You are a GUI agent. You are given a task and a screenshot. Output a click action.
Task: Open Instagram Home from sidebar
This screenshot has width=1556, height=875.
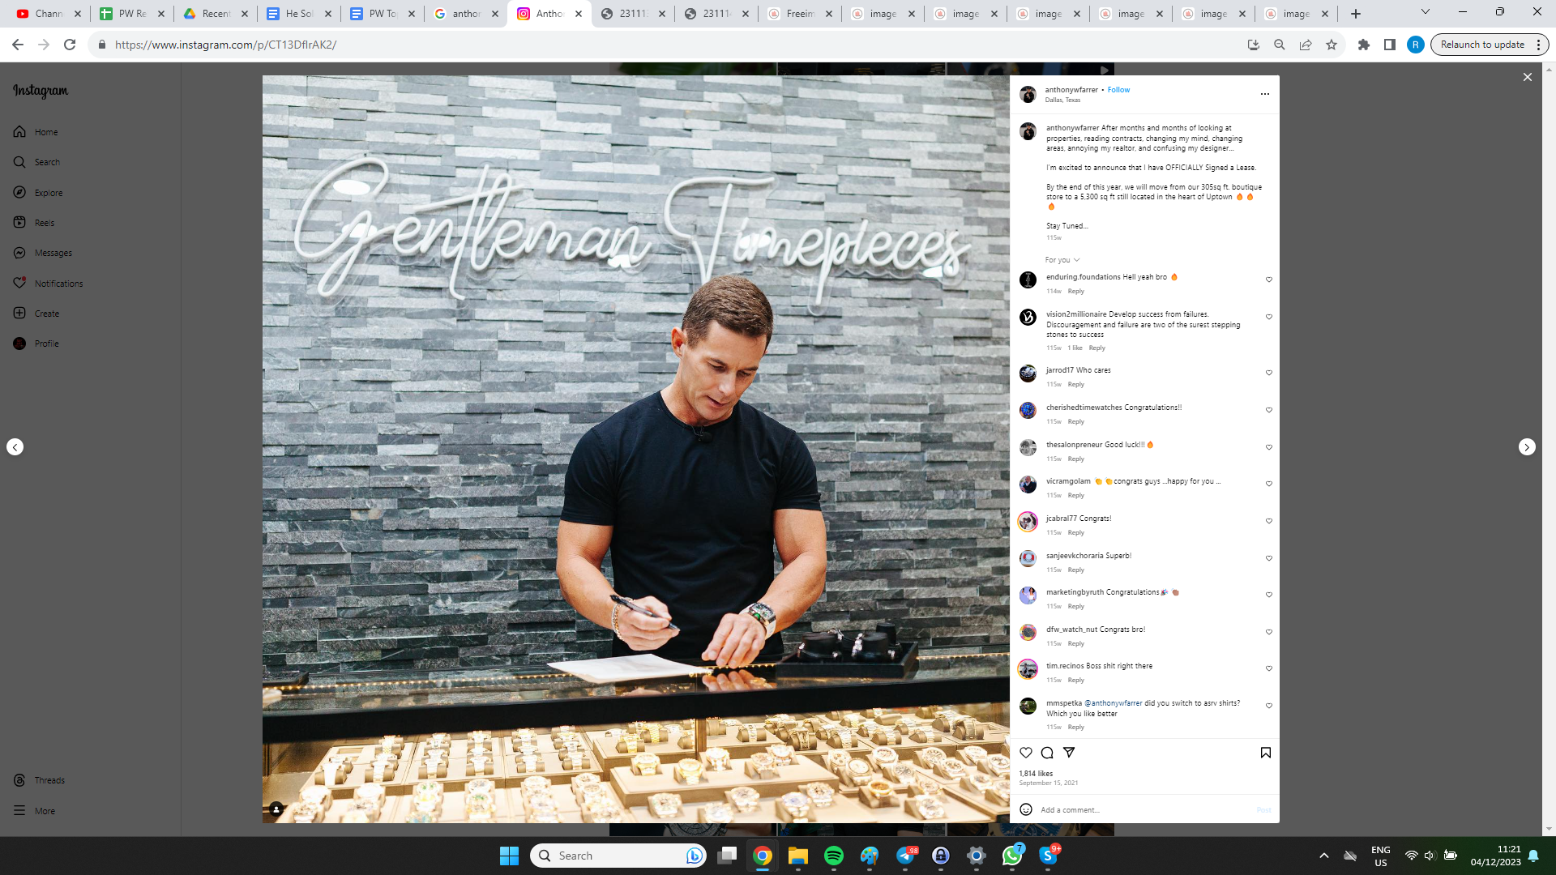click(x=36, y=132)
